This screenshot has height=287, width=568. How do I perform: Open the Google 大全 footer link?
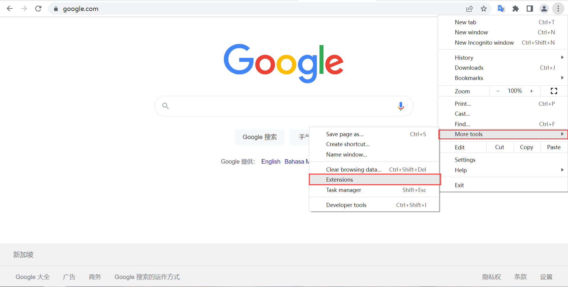[33, 277]
